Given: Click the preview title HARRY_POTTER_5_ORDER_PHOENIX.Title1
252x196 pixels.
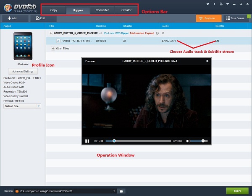Looking at the screenshot, I should (x=150, y=61).
